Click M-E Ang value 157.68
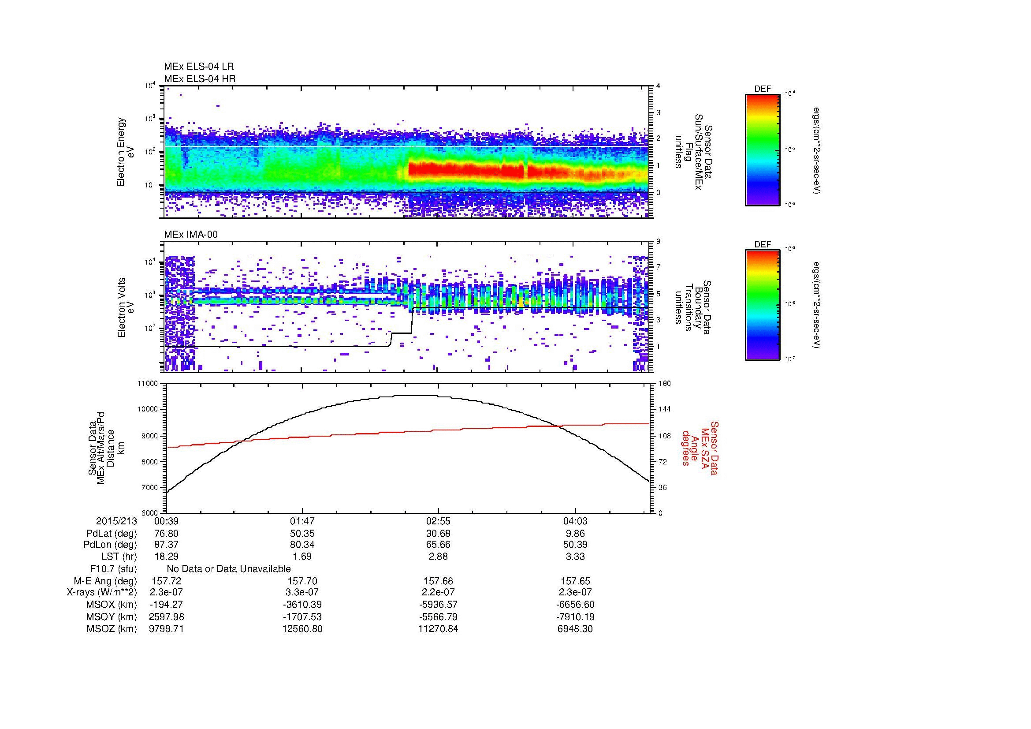 (438, 581)
